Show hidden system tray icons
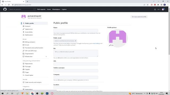The height and width of the screenshot is (95, 170). coord(144,93)
